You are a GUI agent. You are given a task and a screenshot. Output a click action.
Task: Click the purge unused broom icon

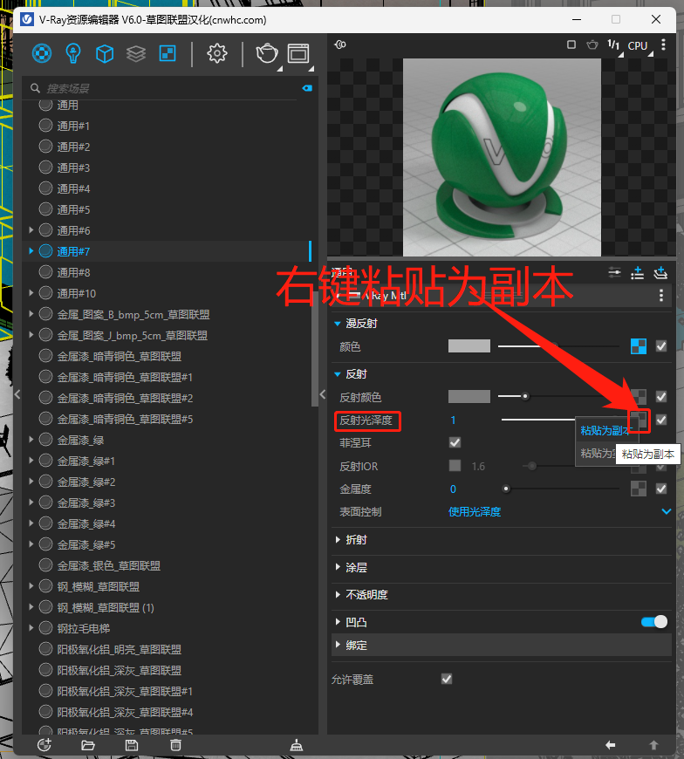click(x=297, y=745)
